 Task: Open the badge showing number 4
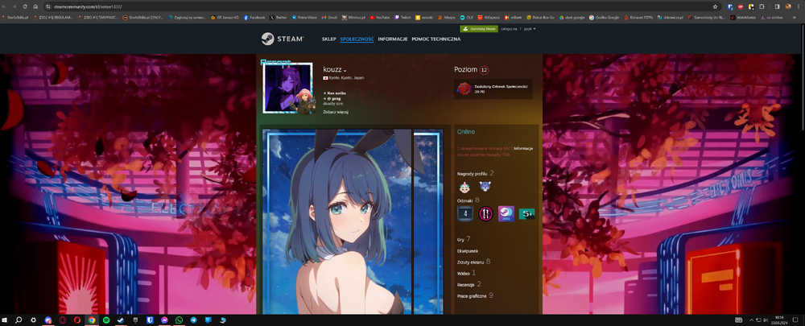tap(465, 213)
